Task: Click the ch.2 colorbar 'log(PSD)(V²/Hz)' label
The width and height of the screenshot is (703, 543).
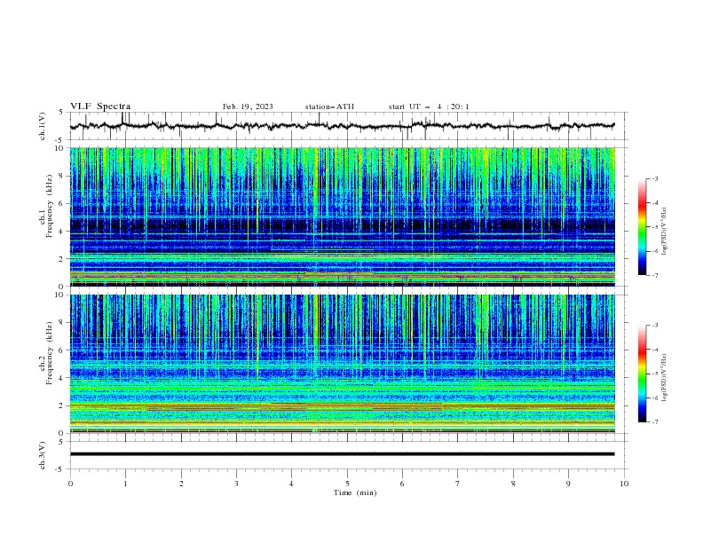Action: click(665, 377)
